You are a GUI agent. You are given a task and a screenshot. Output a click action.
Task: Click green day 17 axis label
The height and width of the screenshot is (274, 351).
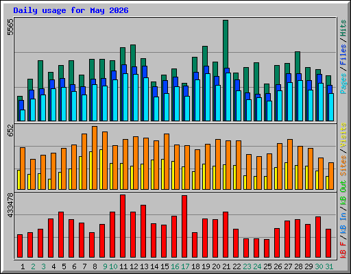[x=185, y=266]
